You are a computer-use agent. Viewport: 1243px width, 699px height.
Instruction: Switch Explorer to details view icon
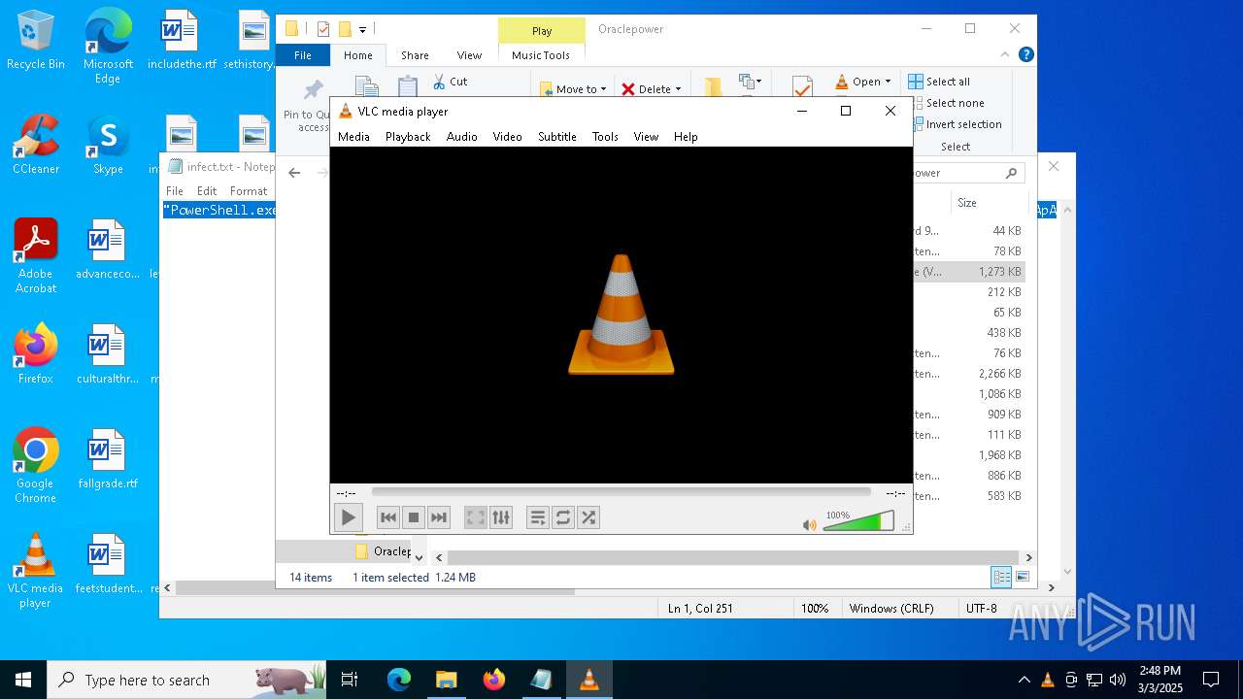1001,577
